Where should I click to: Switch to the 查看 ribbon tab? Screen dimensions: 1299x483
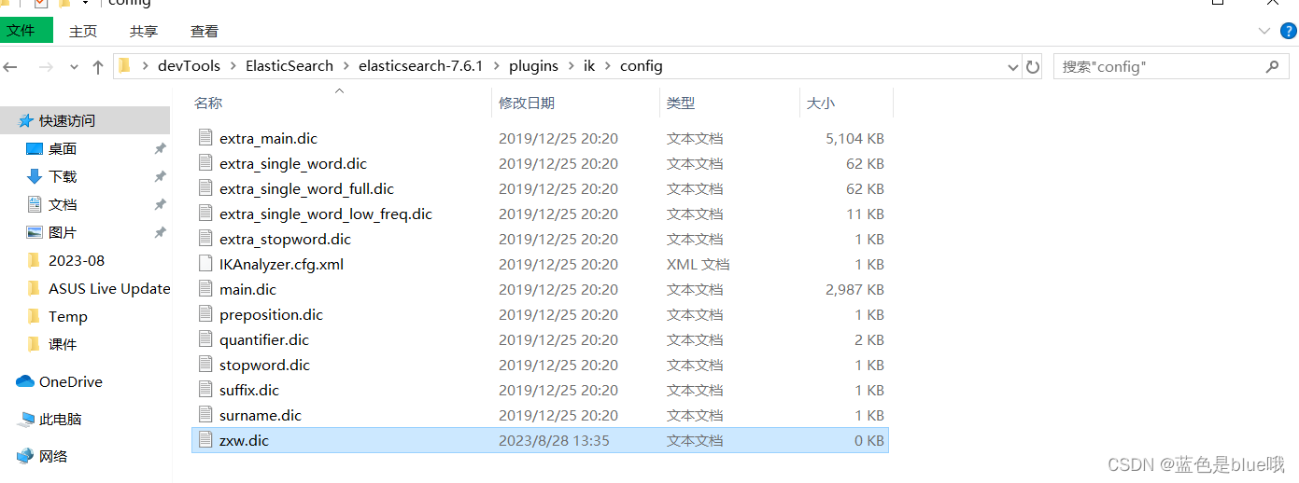[205, 31]
